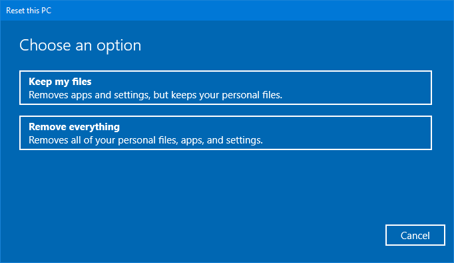This screenshot has height=263, width=454.
Task: Click the word 'Keep' in the first option
Action: (x=40, y=82)
